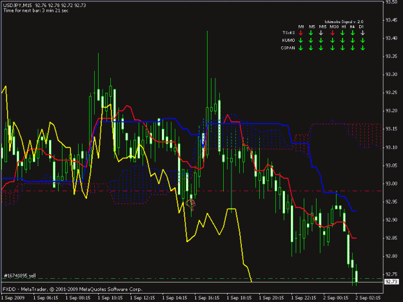Click the CSPAN row label

pyautogui.click(x=288, y=48)
